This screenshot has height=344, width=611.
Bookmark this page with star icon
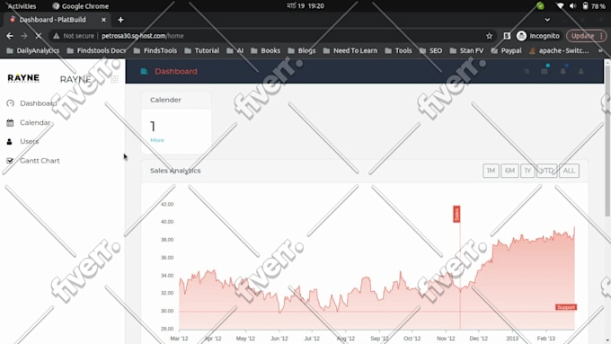click(490, 36)
